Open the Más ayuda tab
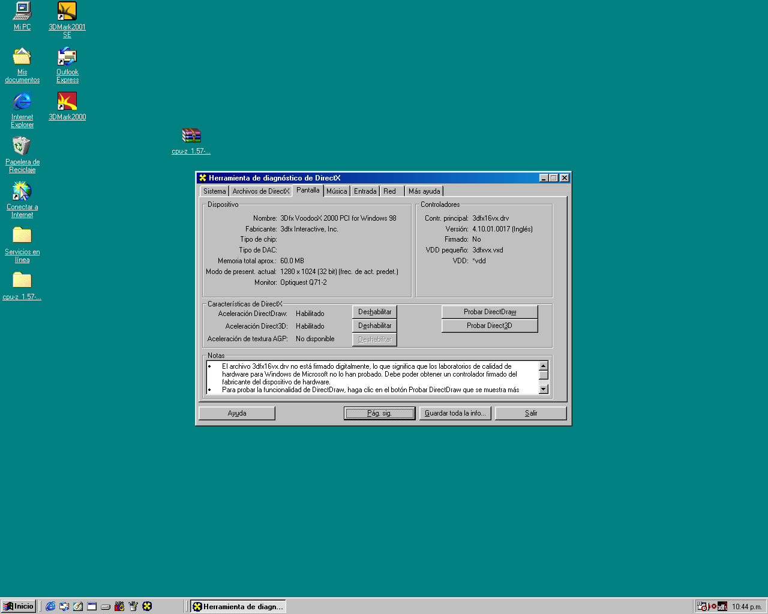768x614 pixels. [424, 191]
